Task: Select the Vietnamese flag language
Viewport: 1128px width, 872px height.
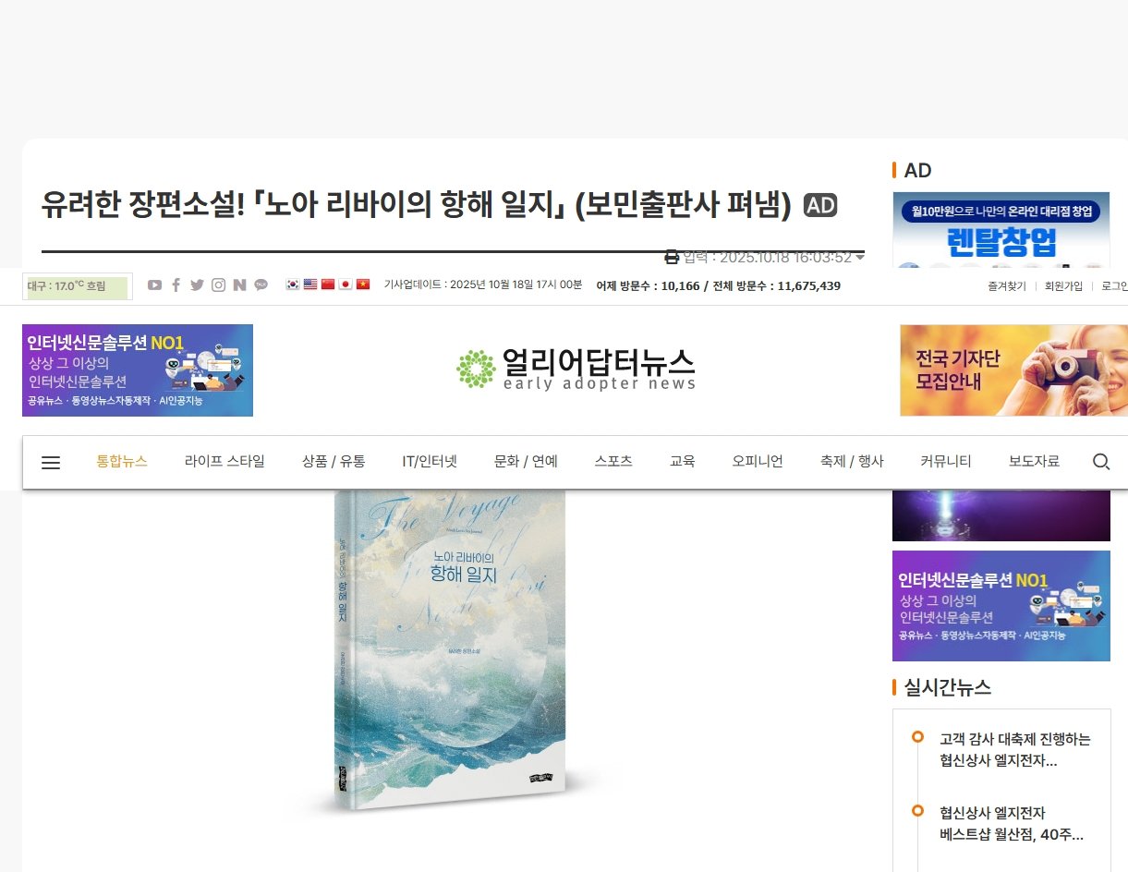Action: [363, 285]
